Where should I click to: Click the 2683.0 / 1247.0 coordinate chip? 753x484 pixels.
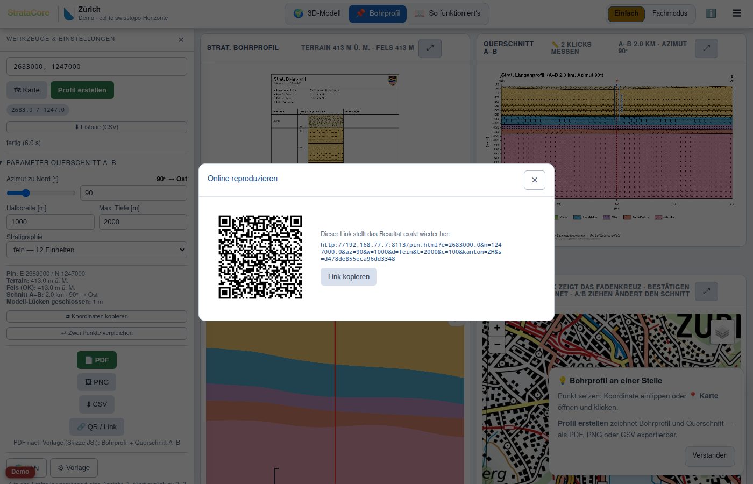(x=38, y=110)
